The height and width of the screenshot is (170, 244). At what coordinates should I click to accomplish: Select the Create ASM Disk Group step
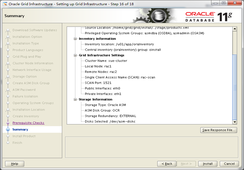click(x=31, y=83)
